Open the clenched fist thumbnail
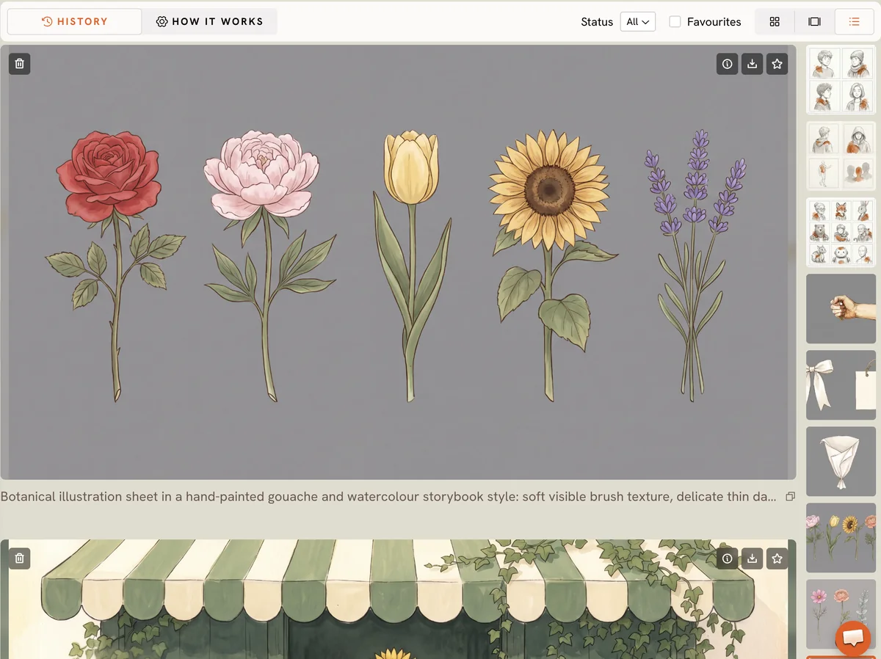 coord(841,309)
